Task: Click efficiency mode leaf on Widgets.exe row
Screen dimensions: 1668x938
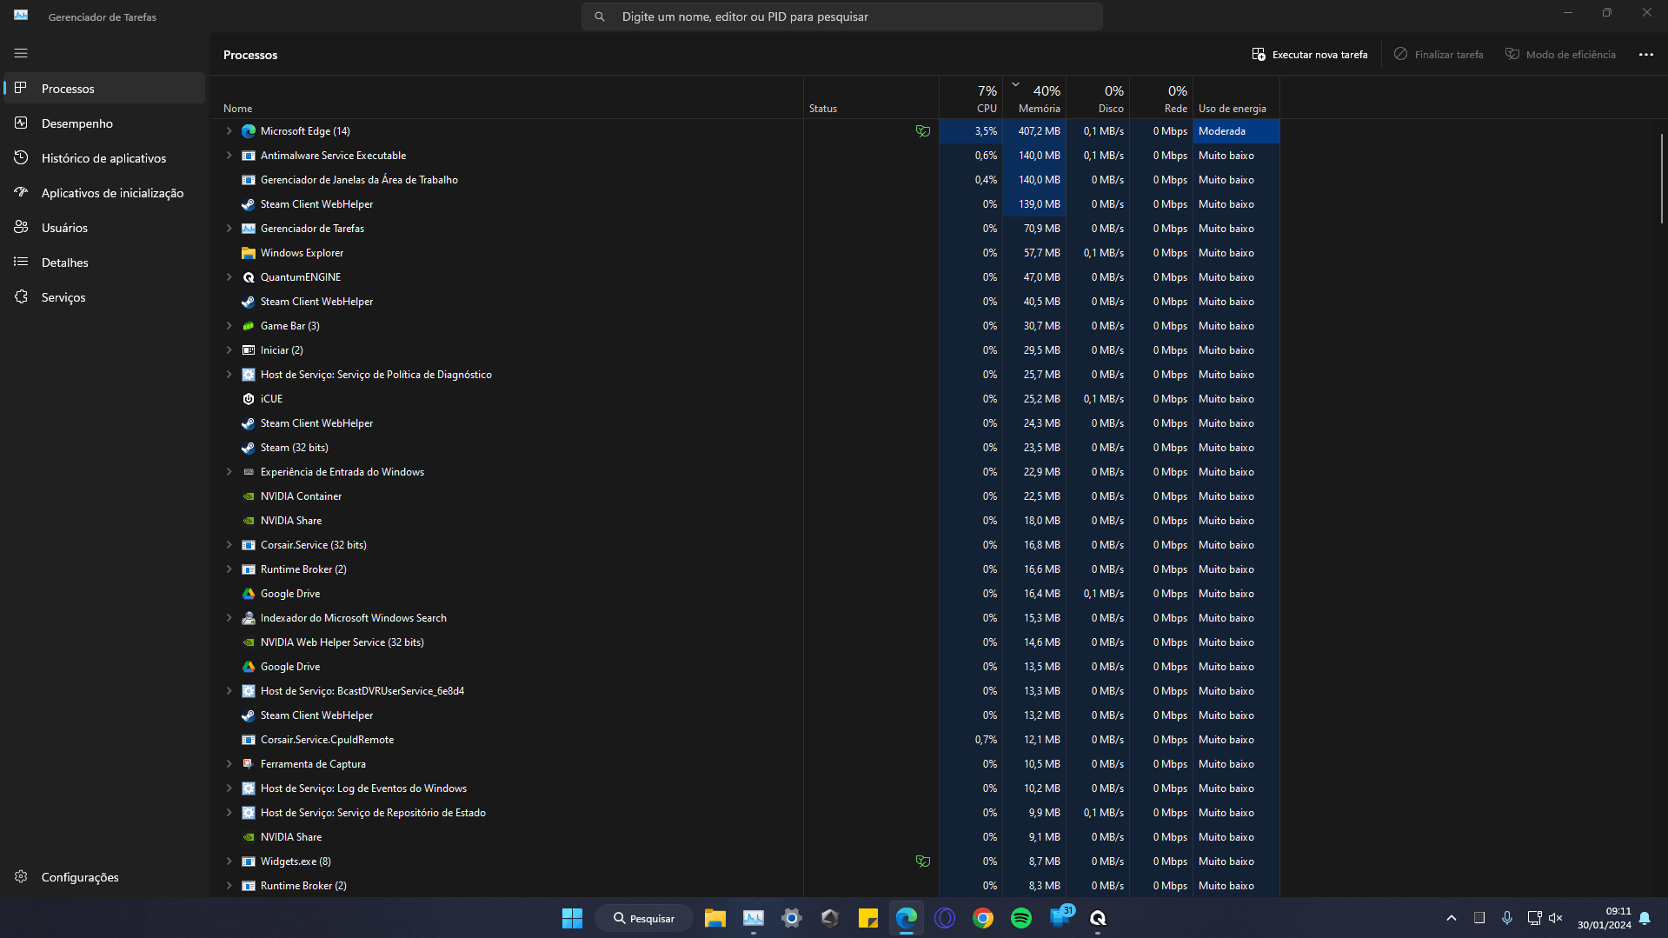Action: 922,861
